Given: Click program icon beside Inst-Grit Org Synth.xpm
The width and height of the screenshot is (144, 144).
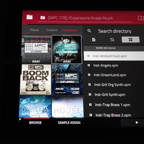Looking at the screenshot, I should (x=90, y=85).
